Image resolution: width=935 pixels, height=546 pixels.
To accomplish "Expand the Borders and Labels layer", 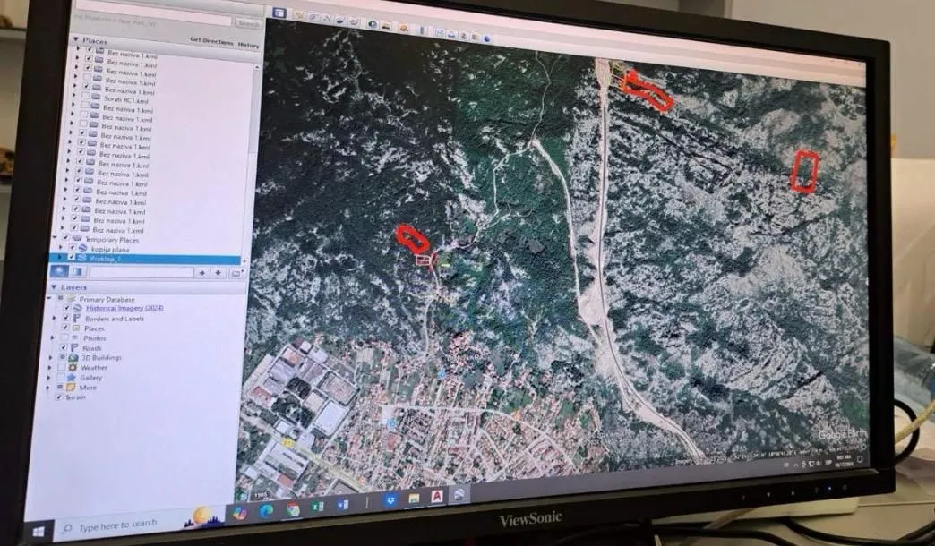I will [54, 318].
